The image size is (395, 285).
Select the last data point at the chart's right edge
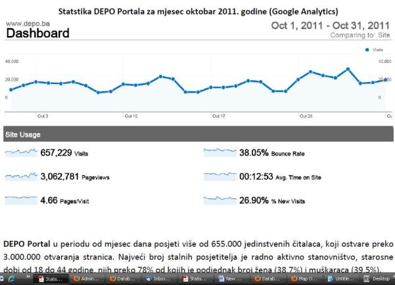pos(385,80)
